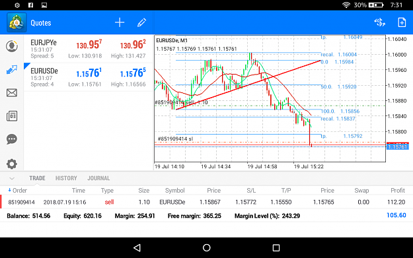The image size is (413, 258).
Task: Switch to the HISTORY tab
Action: coord(66,178)
